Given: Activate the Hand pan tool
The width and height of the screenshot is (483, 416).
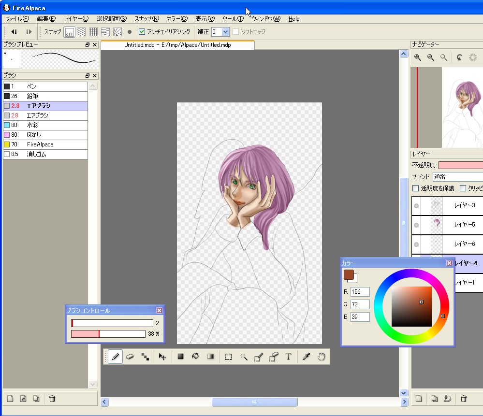Looking at the screenshot, I should (321, 357).
